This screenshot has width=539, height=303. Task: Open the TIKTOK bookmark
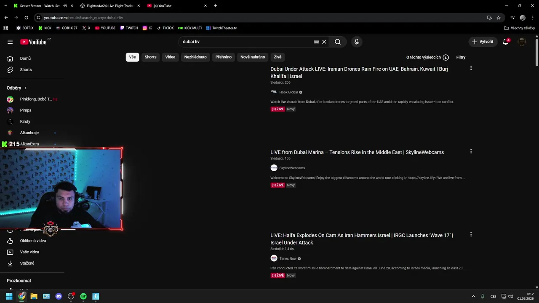[x=165, y=28]
